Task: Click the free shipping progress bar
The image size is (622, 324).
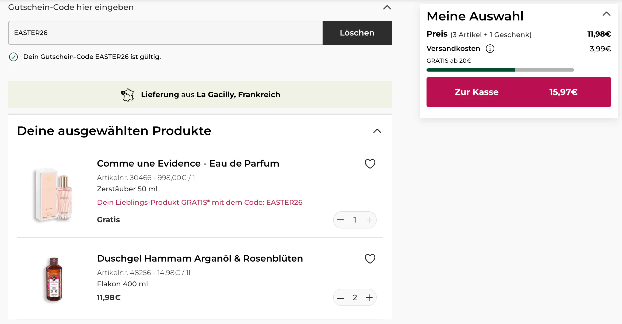Action: [x=500, y=70]
